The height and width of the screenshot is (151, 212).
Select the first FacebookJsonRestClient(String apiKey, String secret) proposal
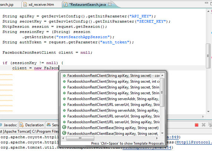click(111, 76)
